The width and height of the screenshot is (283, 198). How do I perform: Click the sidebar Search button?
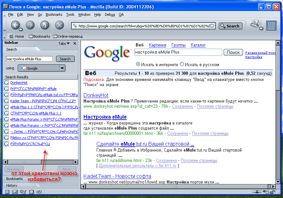coord(65,59)
